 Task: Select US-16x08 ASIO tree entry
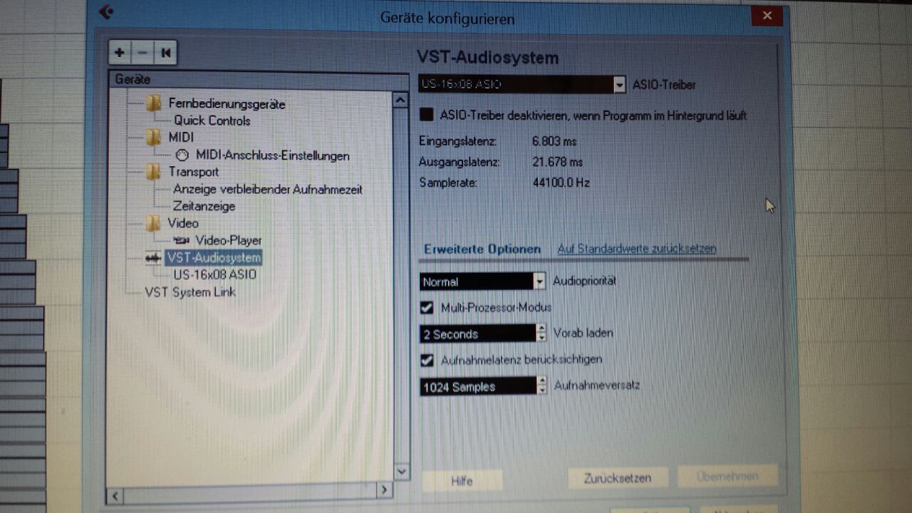point(215,274)
